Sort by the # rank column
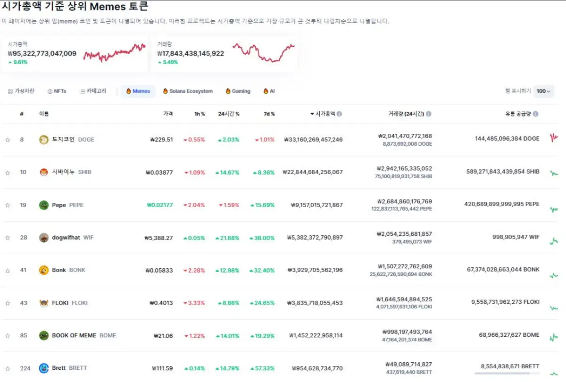 (22, 114)
